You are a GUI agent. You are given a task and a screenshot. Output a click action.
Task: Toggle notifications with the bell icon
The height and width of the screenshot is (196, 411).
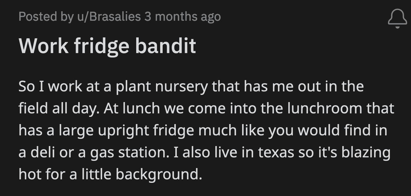398,18
